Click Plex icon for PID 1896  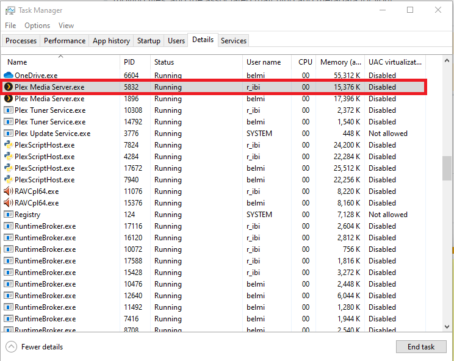(9, 99)
